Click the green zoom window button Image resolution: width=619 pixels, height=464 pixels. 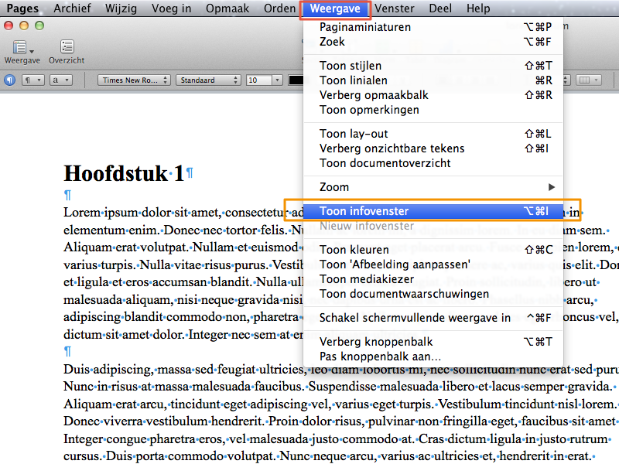tap(39, 26)
